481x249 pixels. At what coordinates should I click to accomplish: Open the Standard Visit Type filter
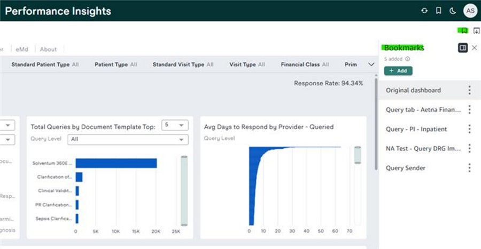pos(183,65)
